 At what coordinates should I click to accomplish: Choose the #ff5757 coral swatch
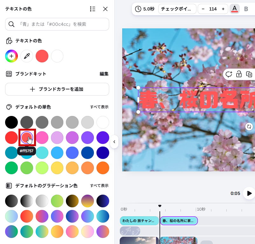(x=27, y=138)
